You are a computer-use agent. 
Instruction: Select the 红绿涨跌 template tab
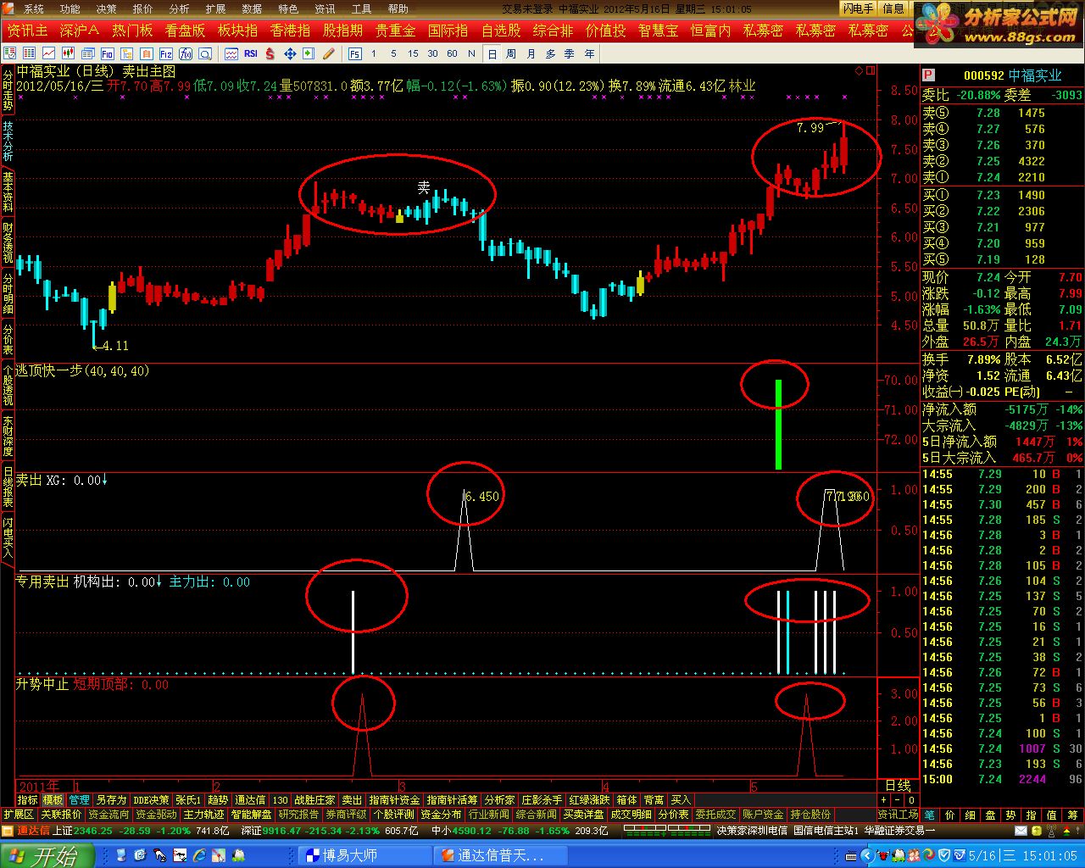tap(589, 800)
